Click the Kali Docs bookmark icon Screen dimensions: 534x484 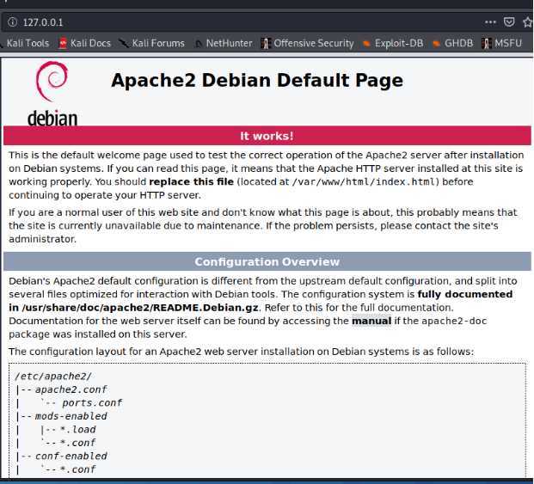pos(63,43)
